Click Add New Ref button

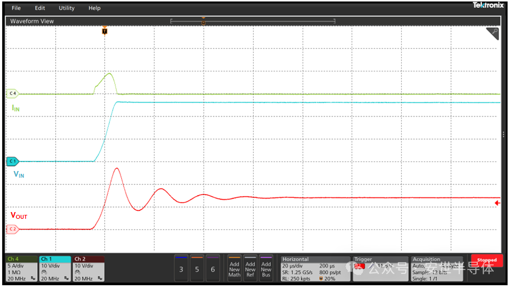250,268
